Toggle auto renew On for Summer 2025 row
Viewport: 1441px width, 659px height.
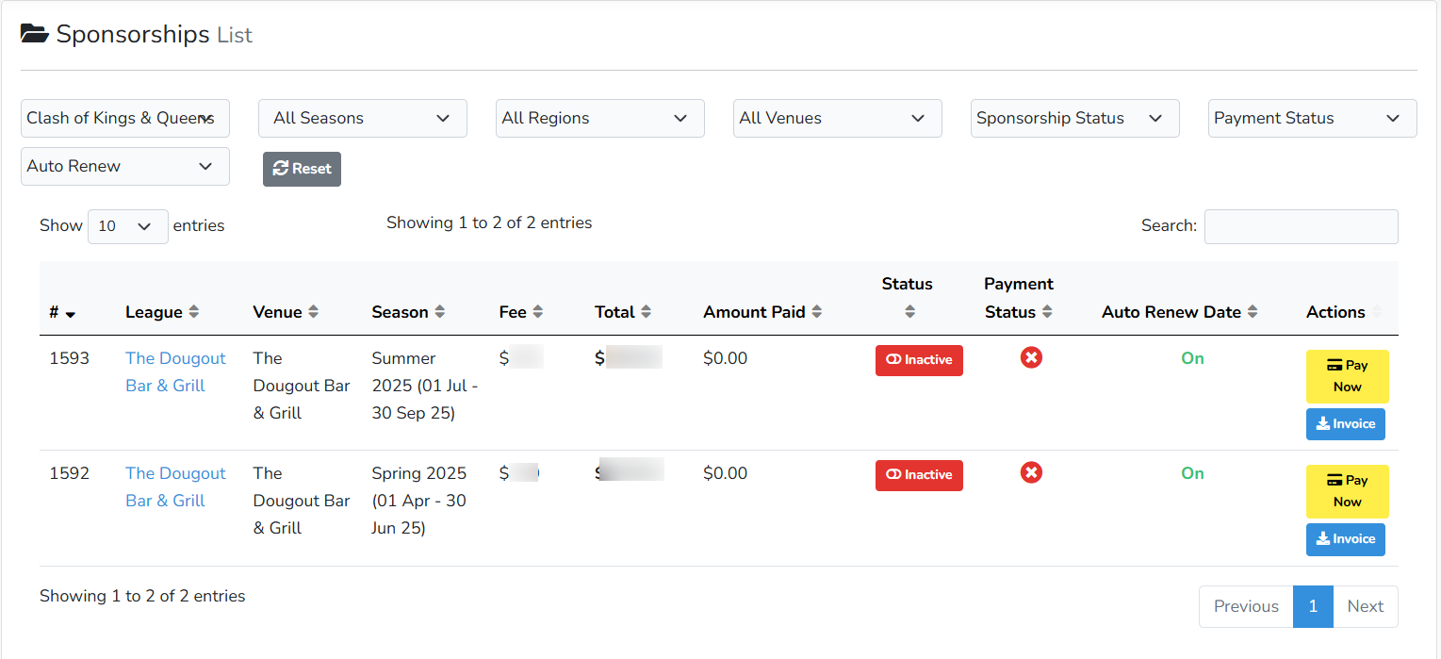click(1192, 358)
